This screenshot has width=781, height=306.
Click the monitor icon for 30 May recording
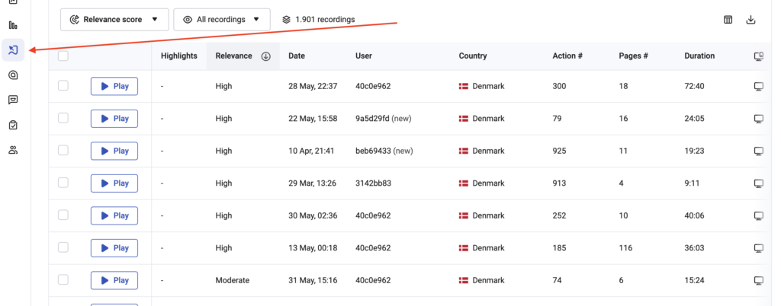pos(759,215)
